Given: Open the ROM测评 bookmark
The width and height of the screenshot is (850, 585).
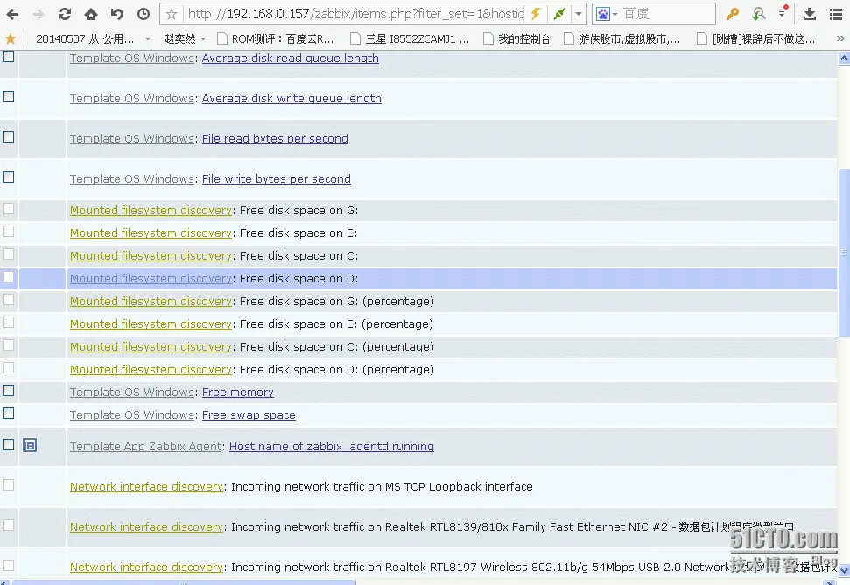Looking at the screenshot, I should coord(276,39).
